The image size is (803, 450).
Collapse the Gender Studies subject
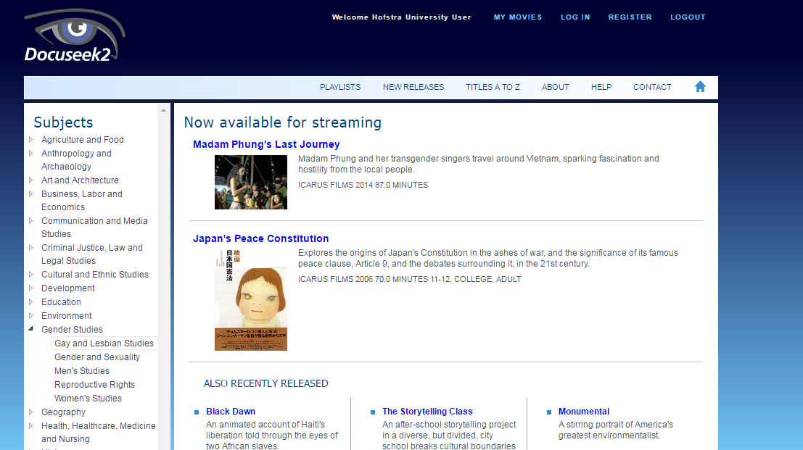point(30,329)
